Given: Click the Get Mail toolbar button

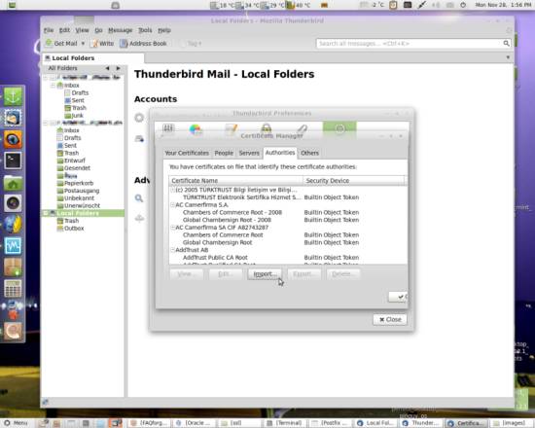Looking at the screenshot, I should [61, 44].
